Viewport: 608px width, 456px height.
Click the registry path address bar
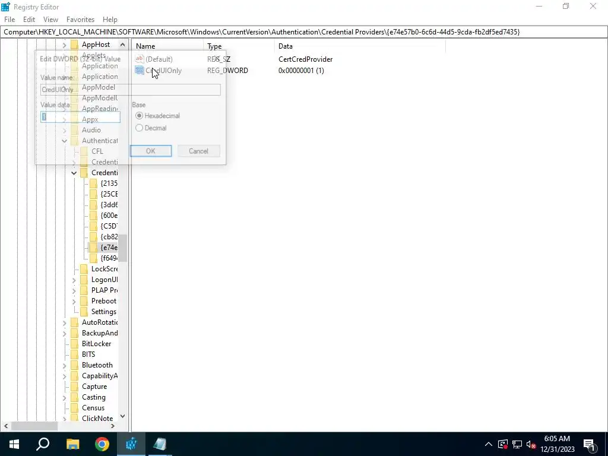303,32
